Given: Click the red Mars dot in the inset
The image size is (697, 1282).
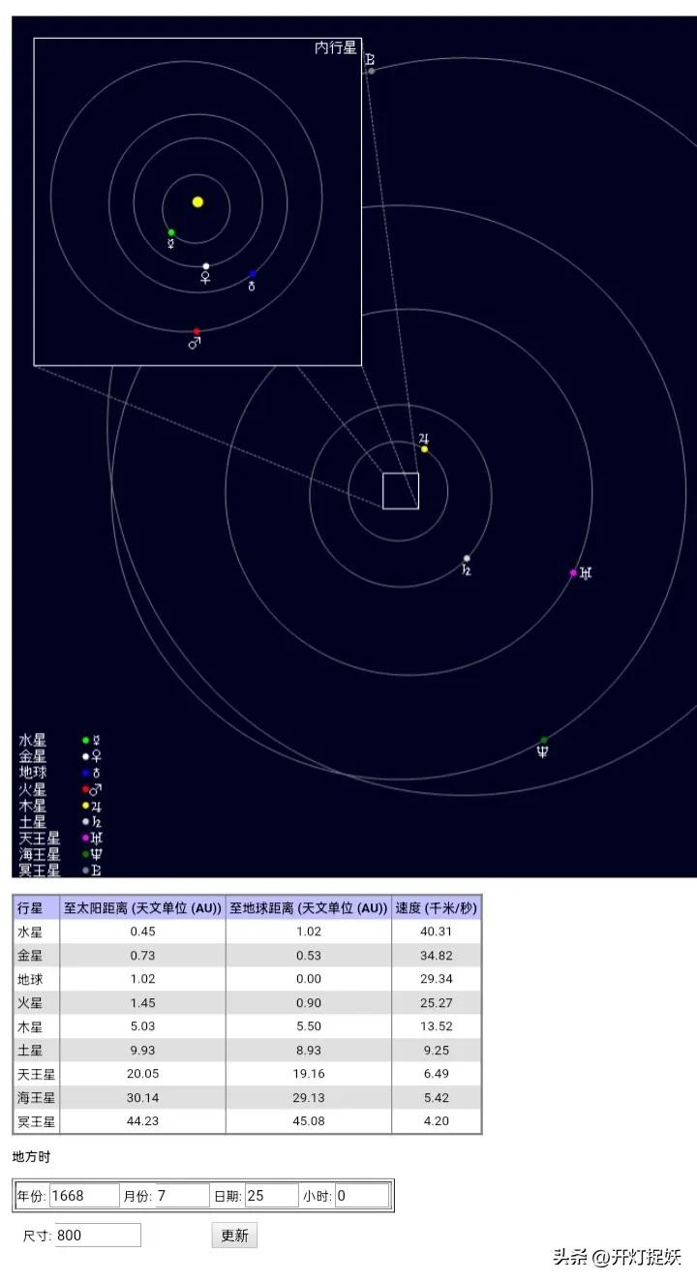Looking at the screenshot, I should point(197,331).
